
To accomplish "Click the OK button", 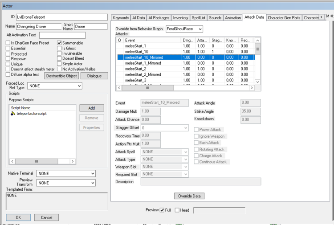I will (18, 217).
